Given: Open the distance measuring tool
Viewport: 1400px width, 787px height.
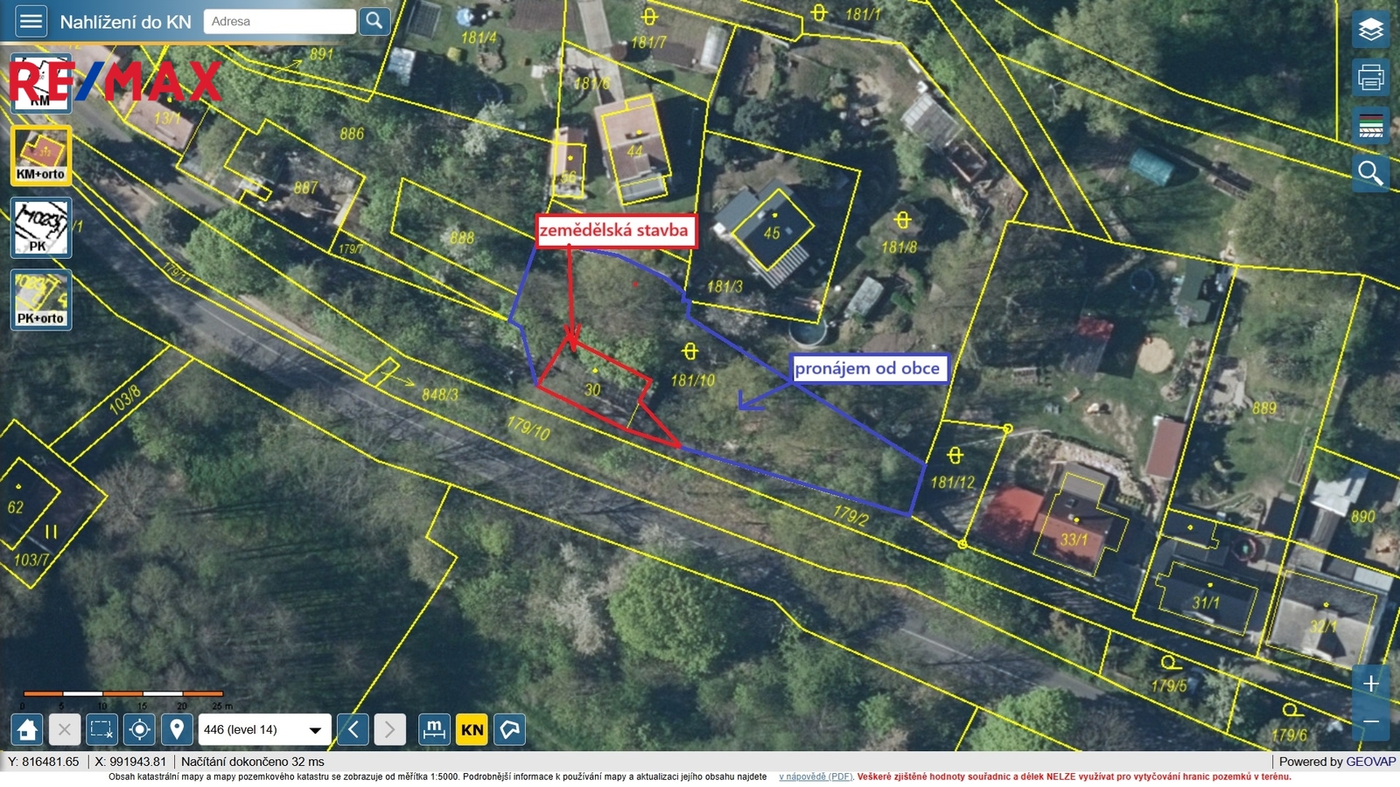Looking at the screenshot, I should 434,729.
